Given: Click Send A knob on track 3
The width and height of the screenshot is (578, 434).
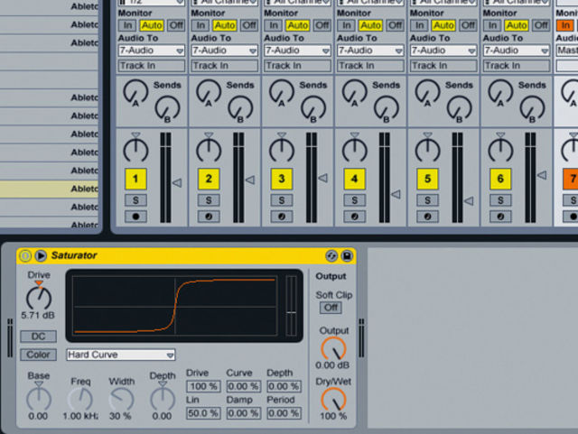Looking at the screenshot, I should point(281,92).
